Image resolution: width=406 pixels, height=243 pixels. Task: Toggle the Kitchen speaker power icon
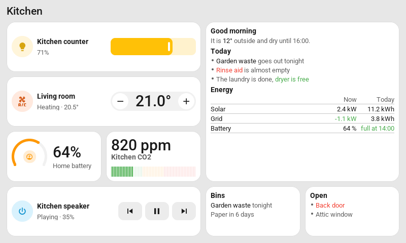[22, 211]
